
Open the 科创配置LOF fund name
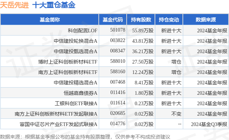coord(83,31)
